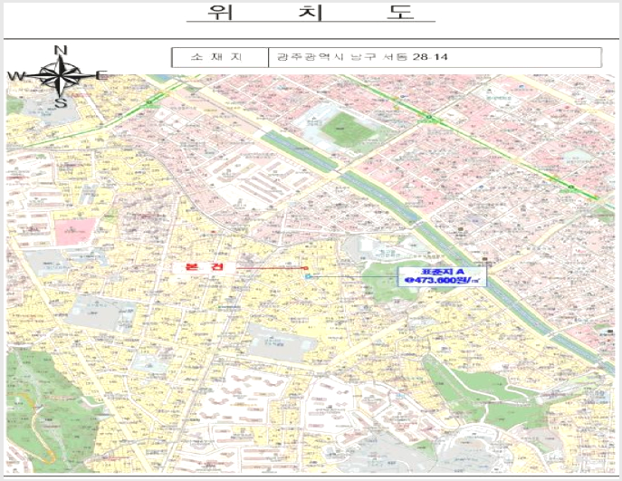Click the 표준지 A price callout
Viewport: 622px width, 481px height.
[443, 276]
